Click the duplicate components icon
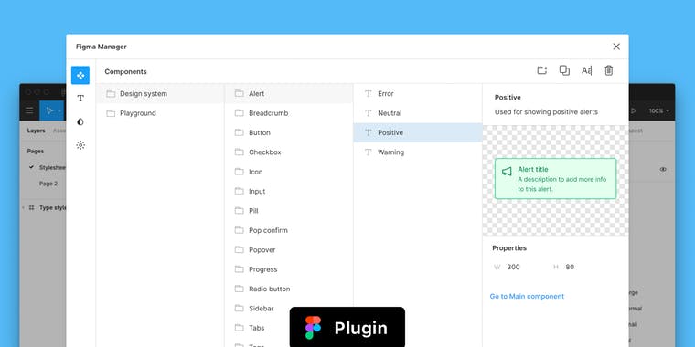695x347 pixels. tap(564, 70)
